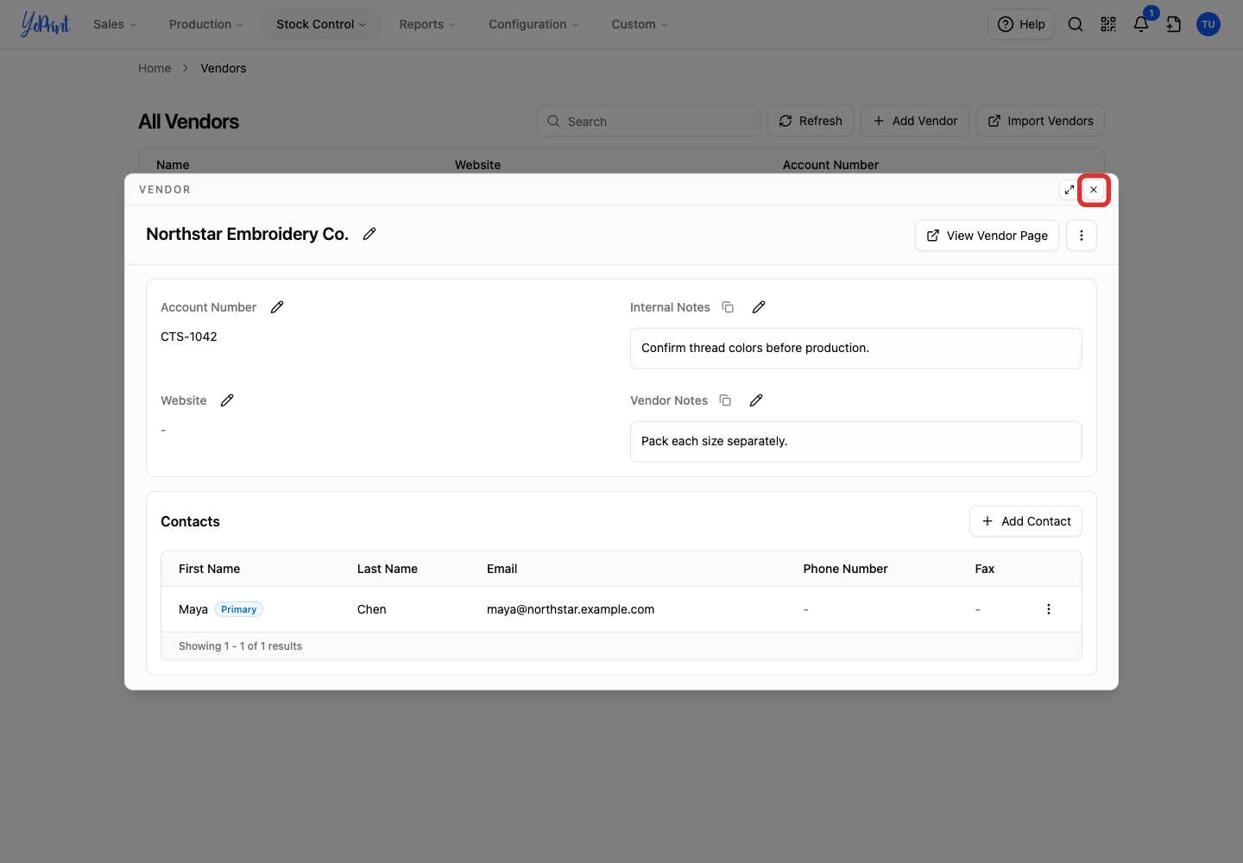The width and height of the screenshot is (1243, 863).
Task: Go to YoPrint logo home
Action: pyautogui.click(x=45, y=24)
